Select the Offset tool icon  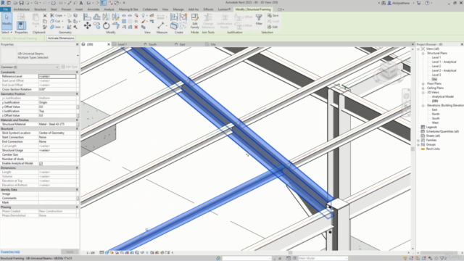click(x=96, y=17)
